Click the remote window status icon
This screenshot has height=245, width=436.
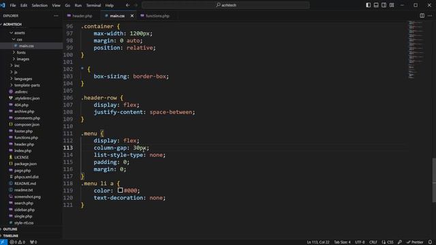(x=3, y=242)
